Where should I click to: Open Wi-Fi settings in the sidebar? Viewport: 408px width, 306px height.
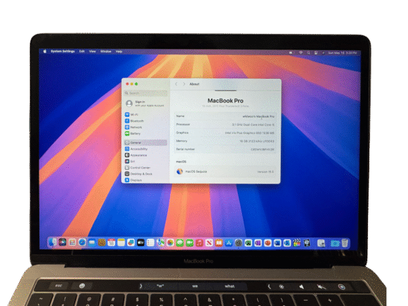pos(131,114)
